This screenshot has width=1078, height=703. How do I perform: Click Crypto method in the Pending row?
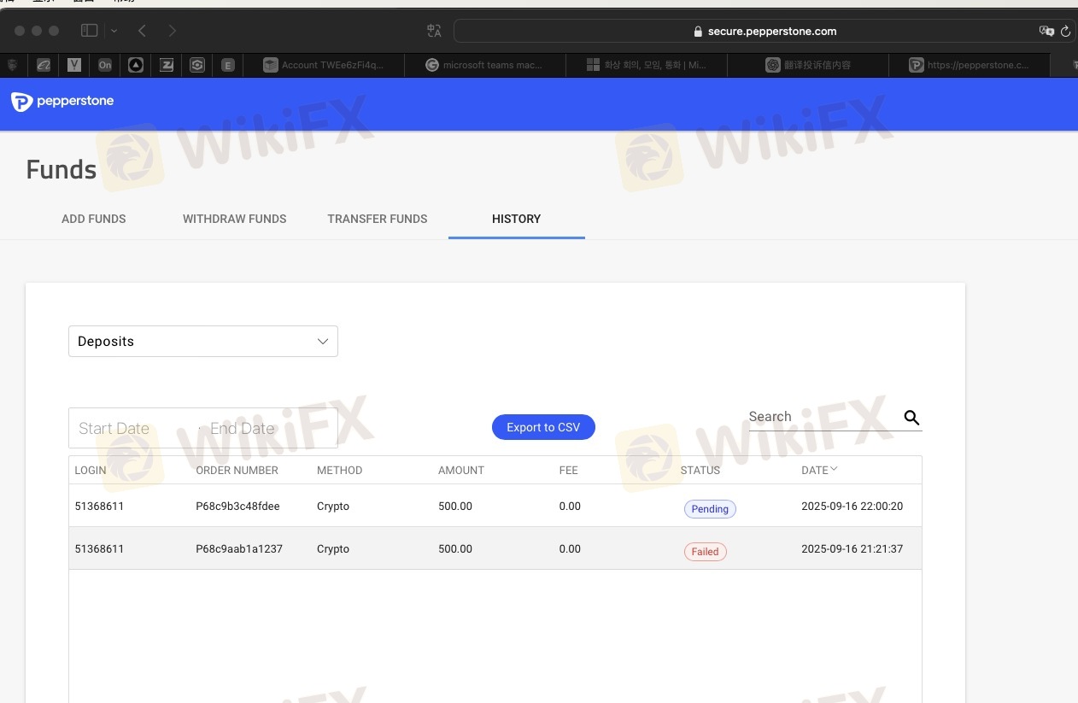coord(333,506)
